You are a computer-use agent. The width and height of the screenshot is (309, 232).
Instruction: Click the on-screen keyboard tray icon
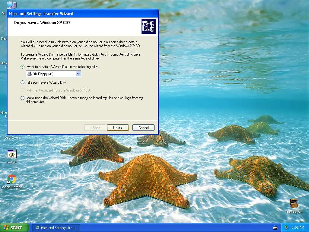click(275, 228)
